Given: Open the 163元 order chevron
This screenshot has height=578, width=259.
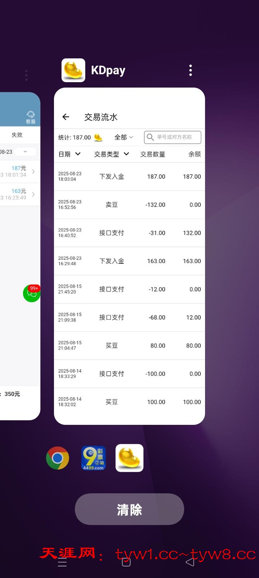Looking at the screenshot, I should pyautogui.click(x=33, y=195).
